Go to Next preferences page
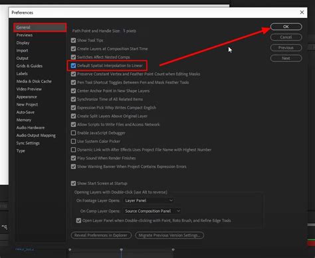 tap(286, 59)
